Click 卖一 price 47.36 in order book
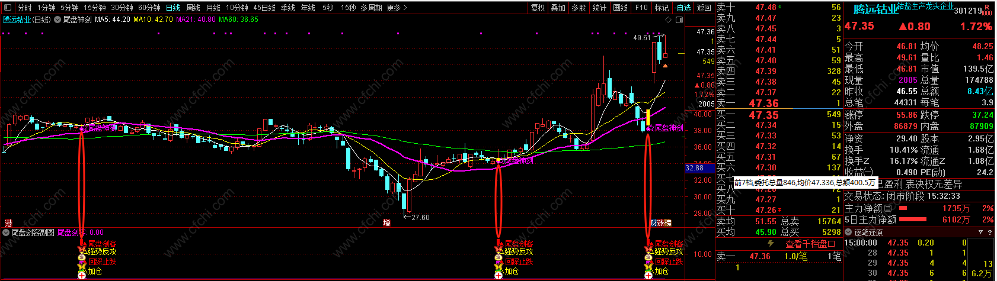Screen dimensions: 997x281 coord(763,104)
